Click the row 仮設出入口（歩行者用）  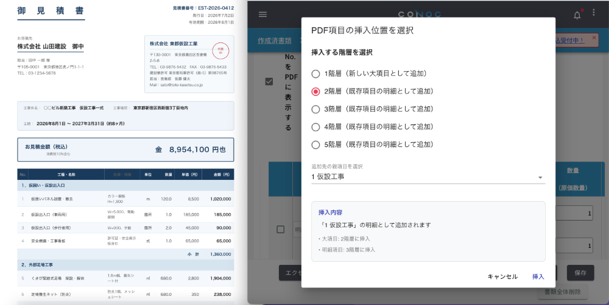(125, 228)
